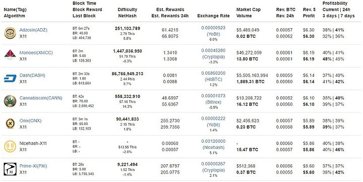The width and height of the screenshot is (363, 182).
Task: Click the Monoeci red triangle logo
Action: coord(10,55)
